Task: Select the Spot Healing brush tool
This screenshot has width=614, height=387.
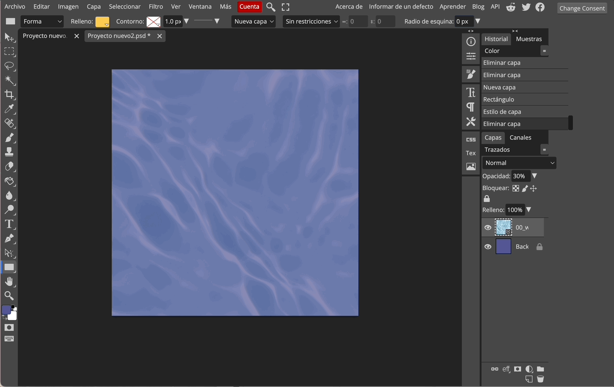Action: pos(9,123)
